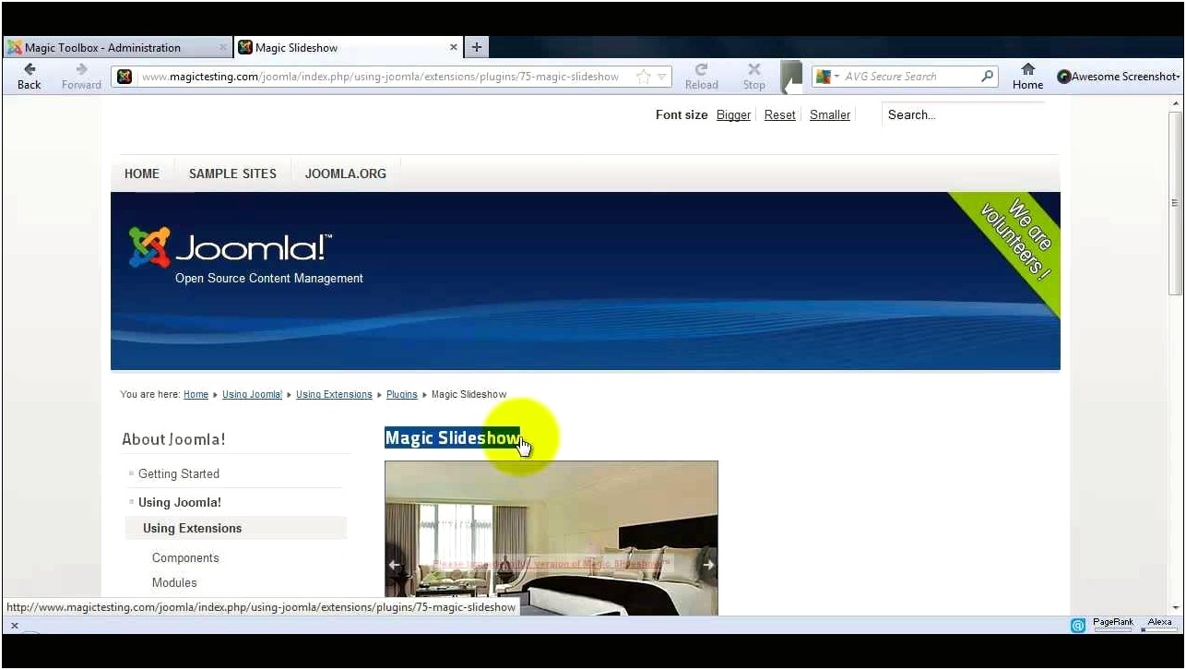This screenshot has height=670, width=1186.
Task: Reload the current page
Action: [x=701, y=77]
